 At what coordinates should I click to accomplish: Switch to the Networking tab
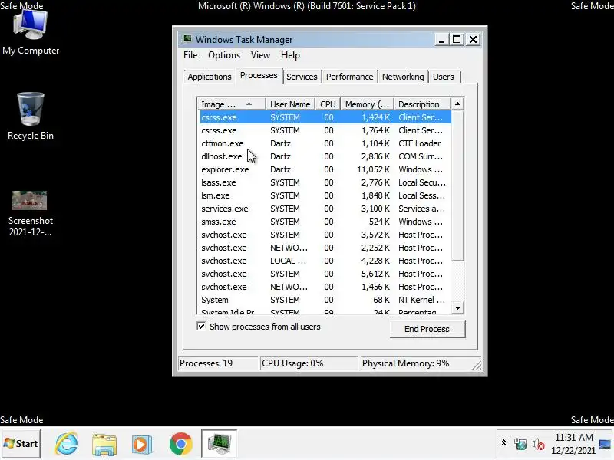403,77
